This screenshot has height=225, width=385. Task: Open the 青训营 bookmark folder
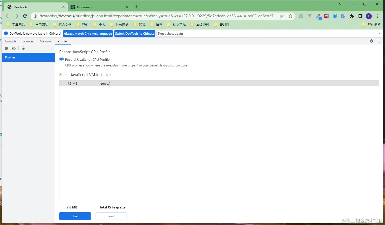click(x=222, y=25)
